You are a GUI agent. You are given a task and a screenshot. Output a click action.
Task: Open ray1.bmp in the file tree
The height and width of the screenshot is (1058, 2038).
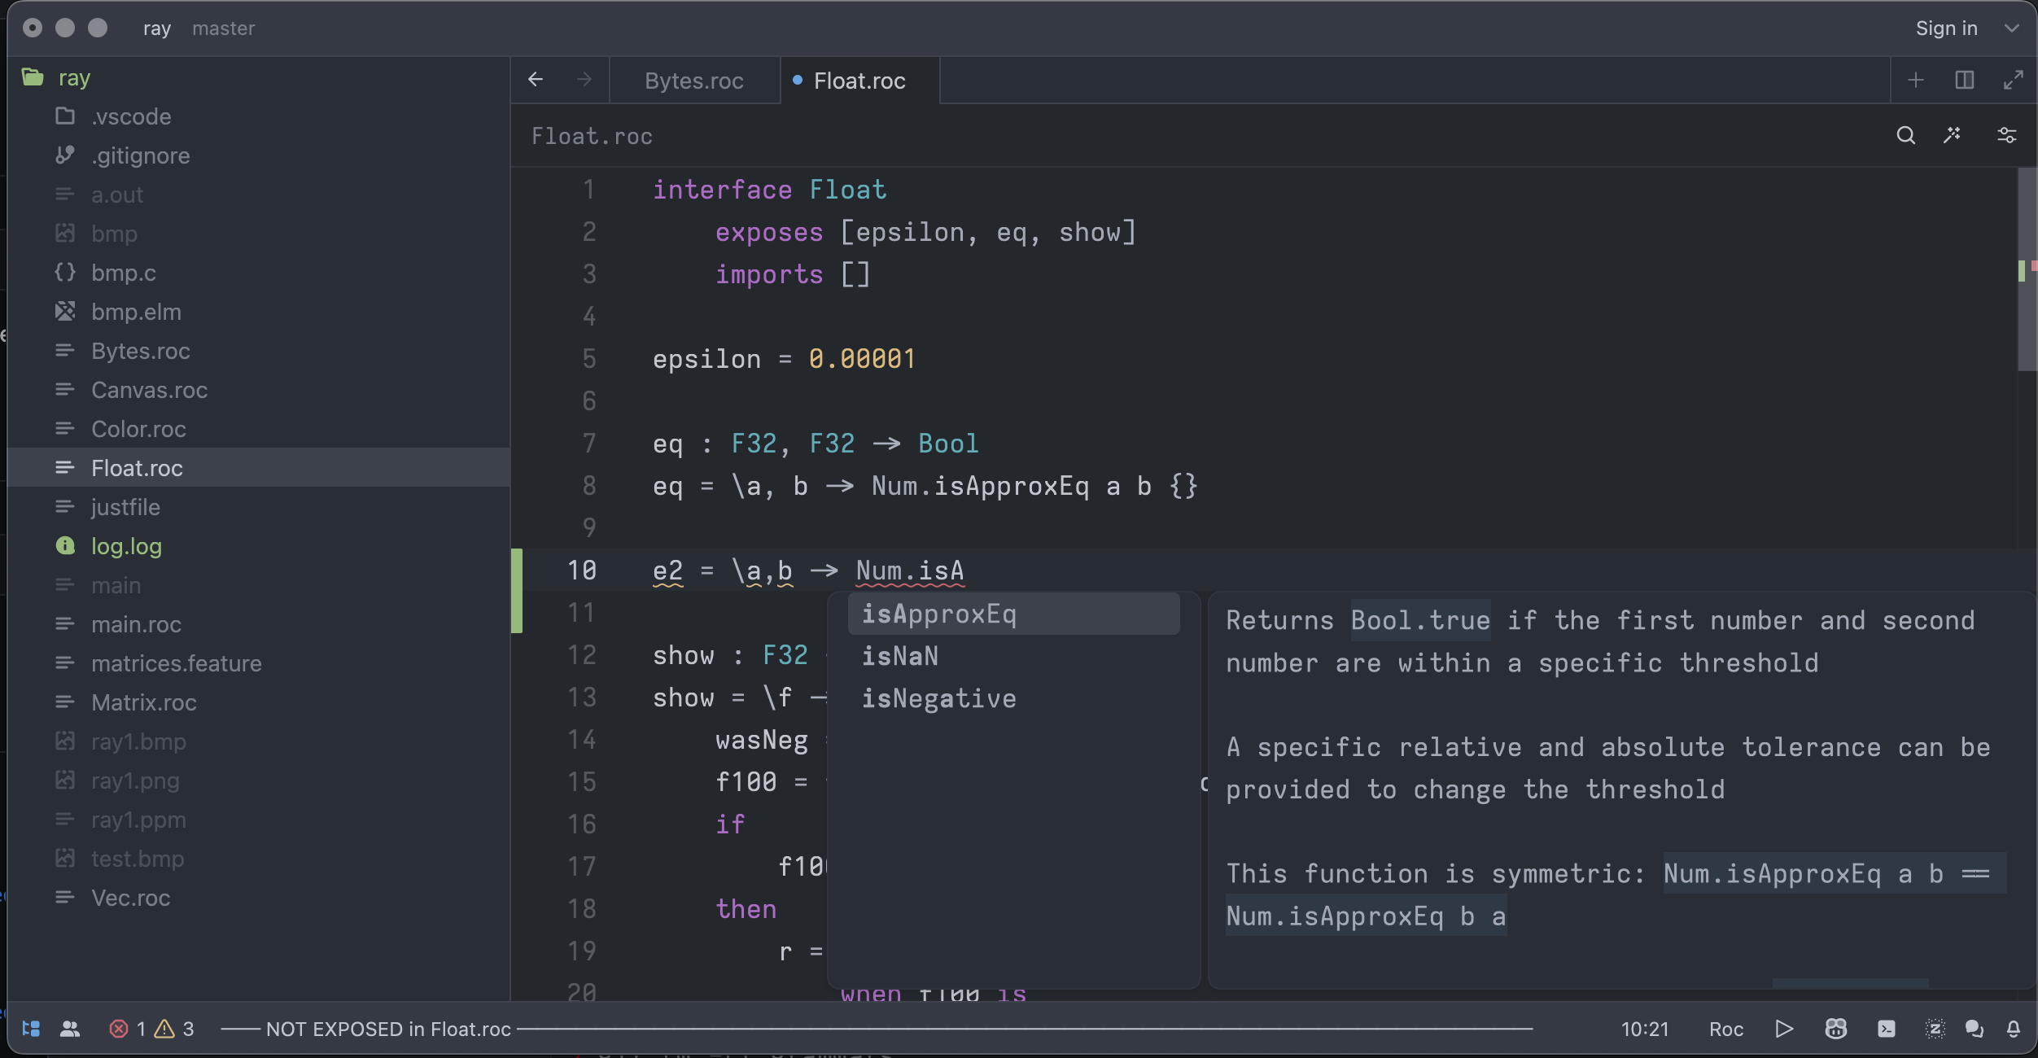pos(259,741)
